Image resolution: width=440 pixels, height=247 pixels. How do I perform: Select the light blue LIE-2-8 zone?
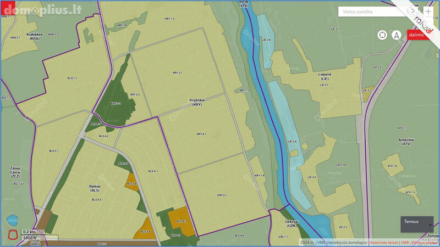[292, 142]
